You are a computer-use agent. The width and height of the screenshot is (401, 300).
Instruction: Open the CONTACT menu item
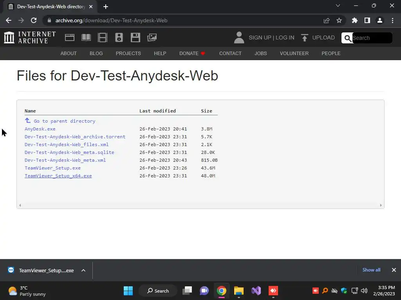pos(230,53)
